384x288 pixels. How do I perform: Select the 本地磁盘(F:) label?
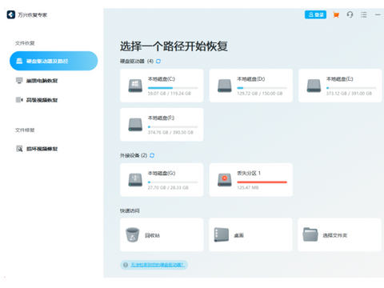(161, 118)
